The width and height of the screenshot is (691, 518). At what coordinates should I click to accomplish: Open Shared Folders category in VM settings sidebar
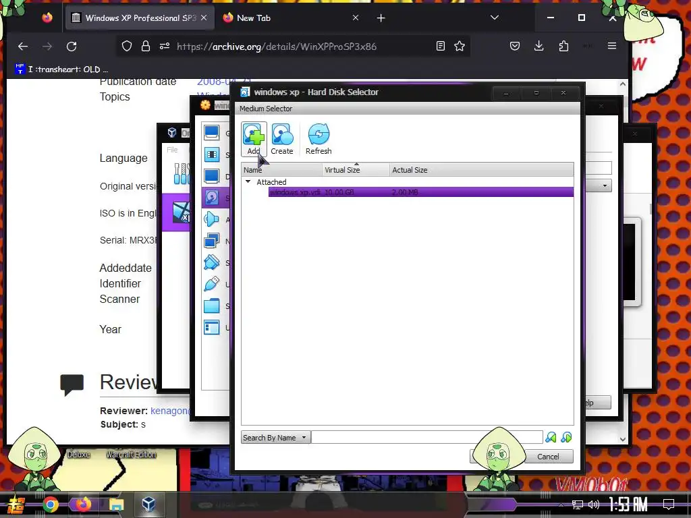(212, 306)
